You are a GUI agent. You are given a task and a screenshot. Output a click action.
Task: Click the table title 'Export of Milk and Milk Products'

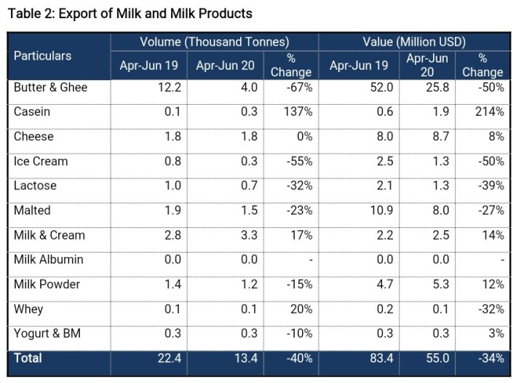pyautogui.click(x=130, y=13)
